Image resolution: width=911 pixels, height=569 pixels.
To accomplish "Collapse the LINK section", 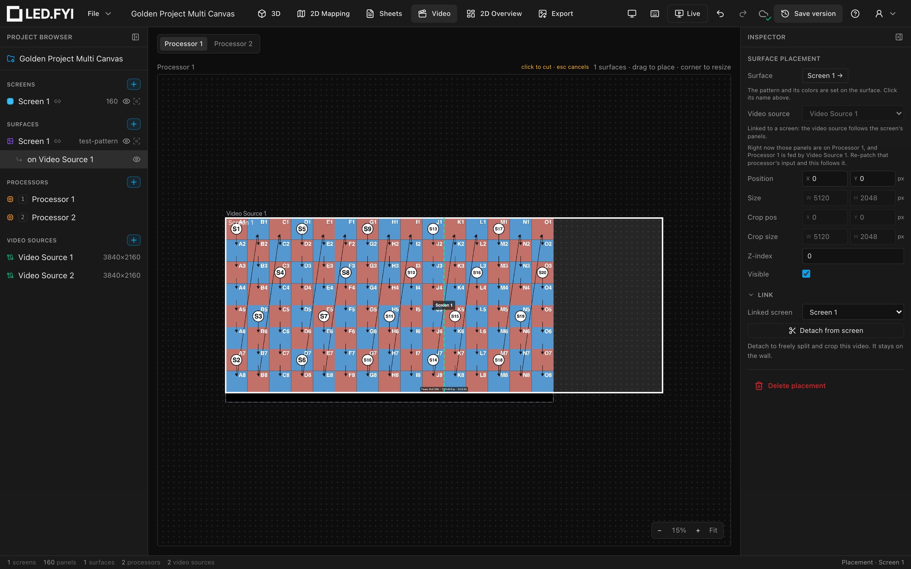I will [760, 295].
